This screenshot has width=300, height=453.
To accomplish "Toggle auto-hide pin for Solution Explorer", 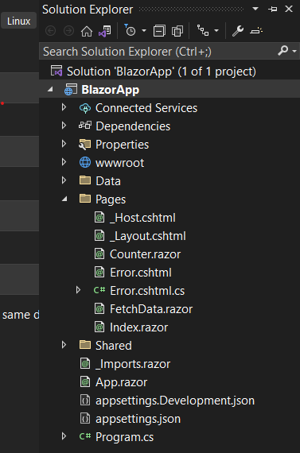I will pyautogui.click(x=272, y=10).
